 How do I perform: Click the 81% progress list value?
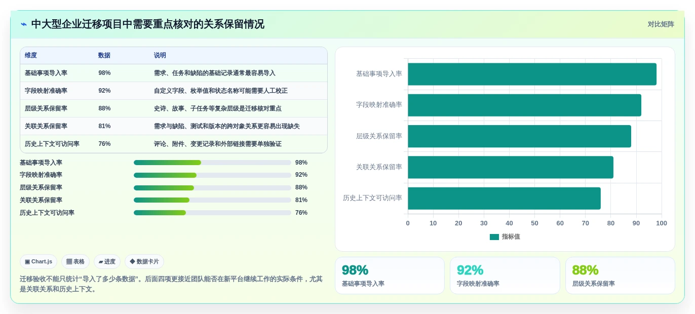click(301, 200)
